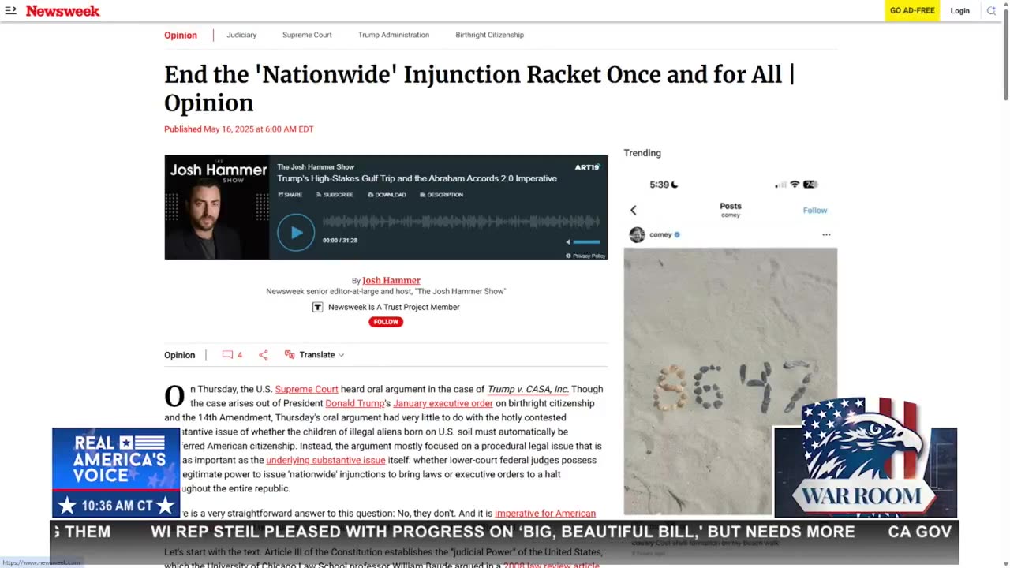1010x568 pixels.
Task: Click Follow in the comey post
Action: (x=815, y=211)
